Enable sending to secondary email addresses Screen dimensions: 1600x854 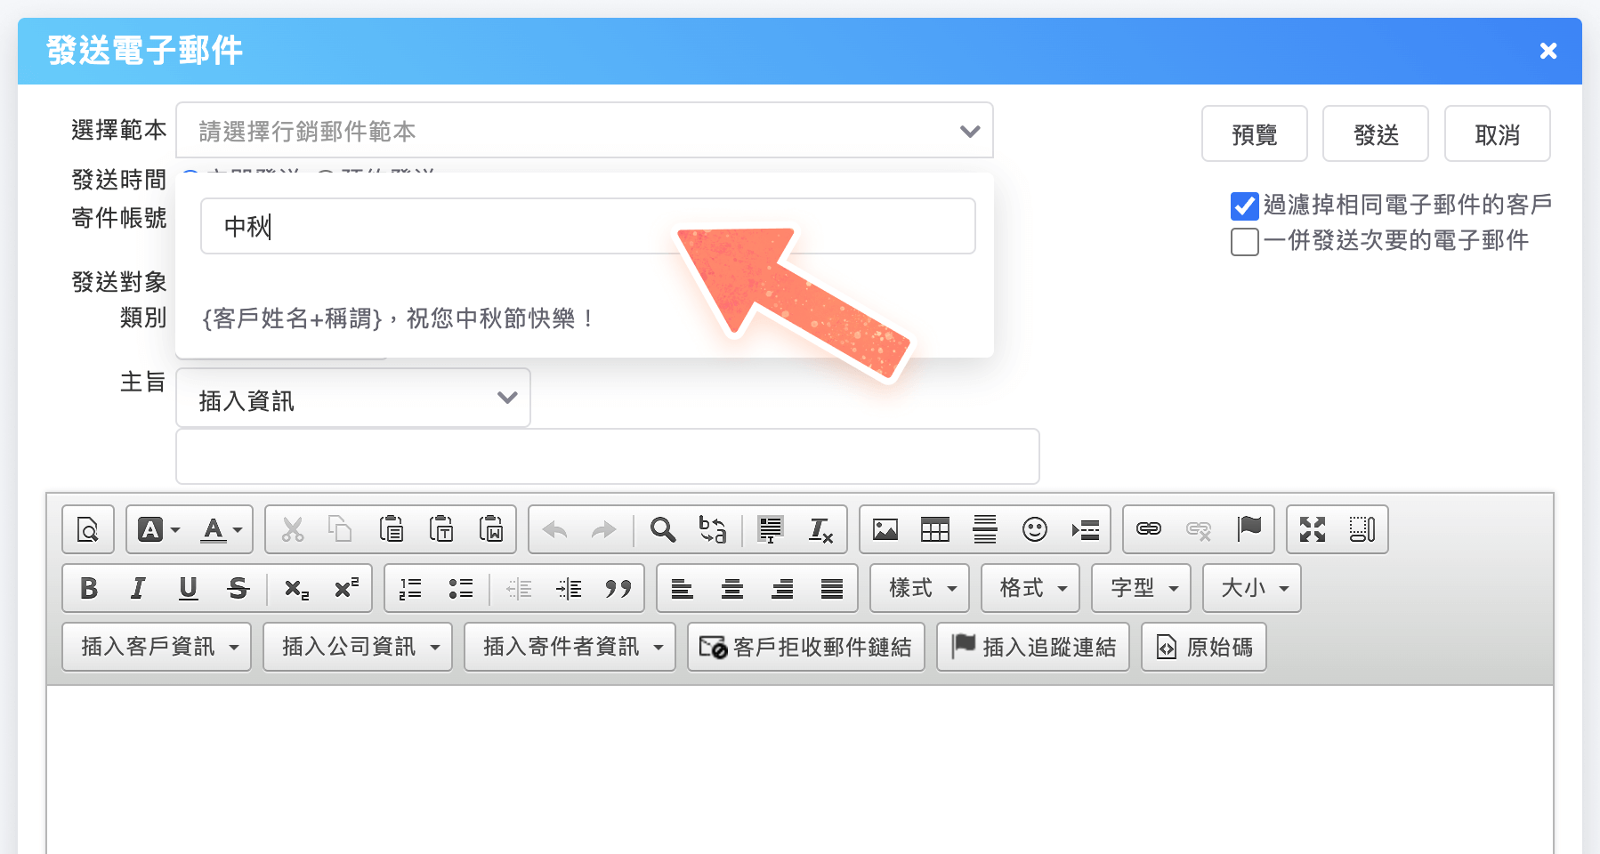1244,241
